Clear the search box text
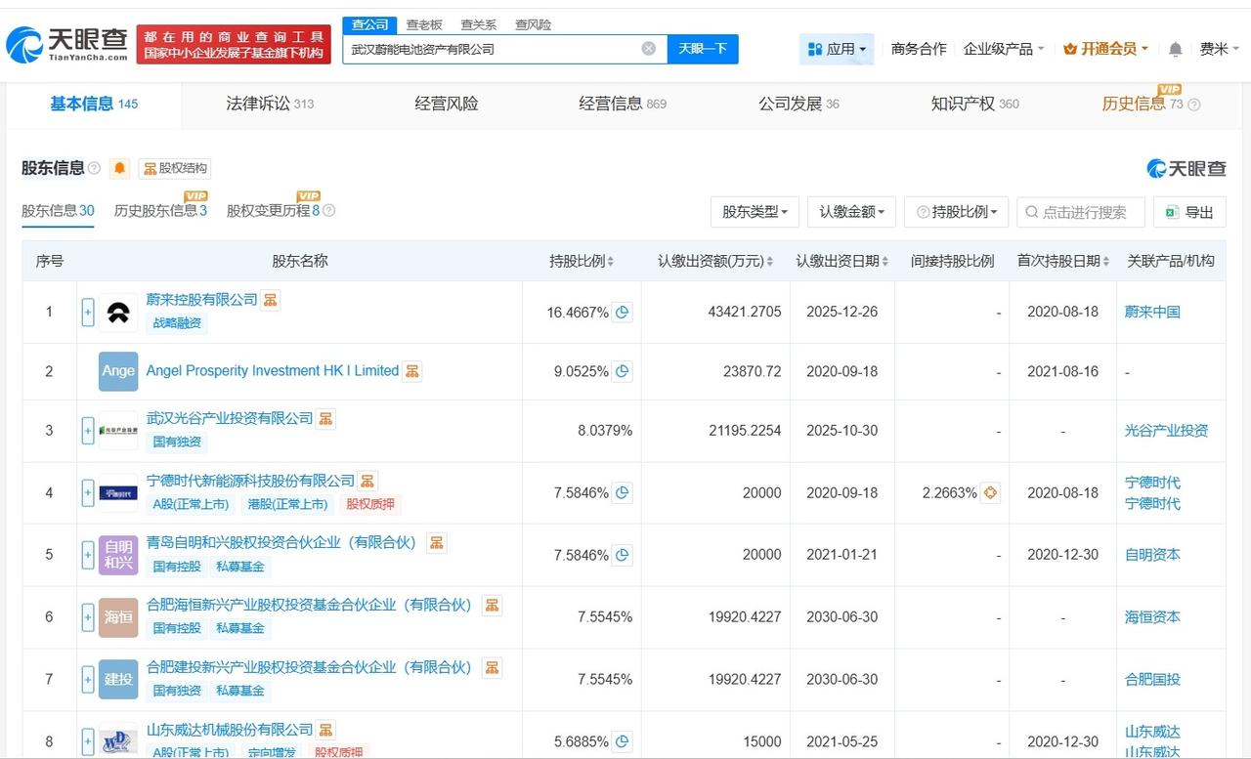The height and width of the screenshot is (759, 1251). coord(648,49)
